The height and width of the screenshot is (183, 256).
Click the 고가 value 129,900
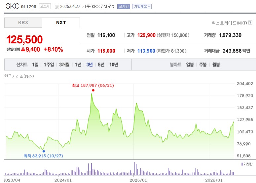tap(146, 35)
